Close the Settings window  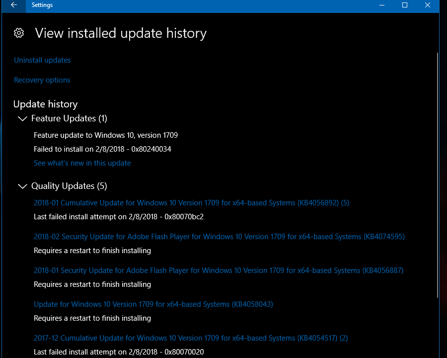coord(427,5)
